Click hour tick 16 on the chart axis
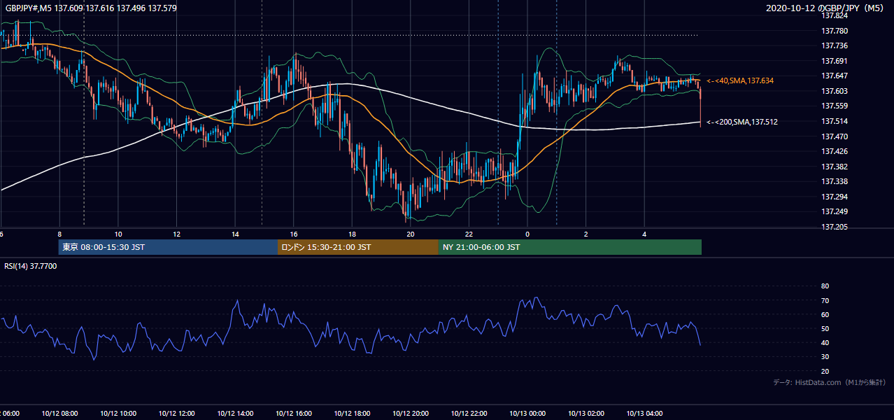Viewport: 894px width, 420px height. pyautogui.click(x=293, y=234)
